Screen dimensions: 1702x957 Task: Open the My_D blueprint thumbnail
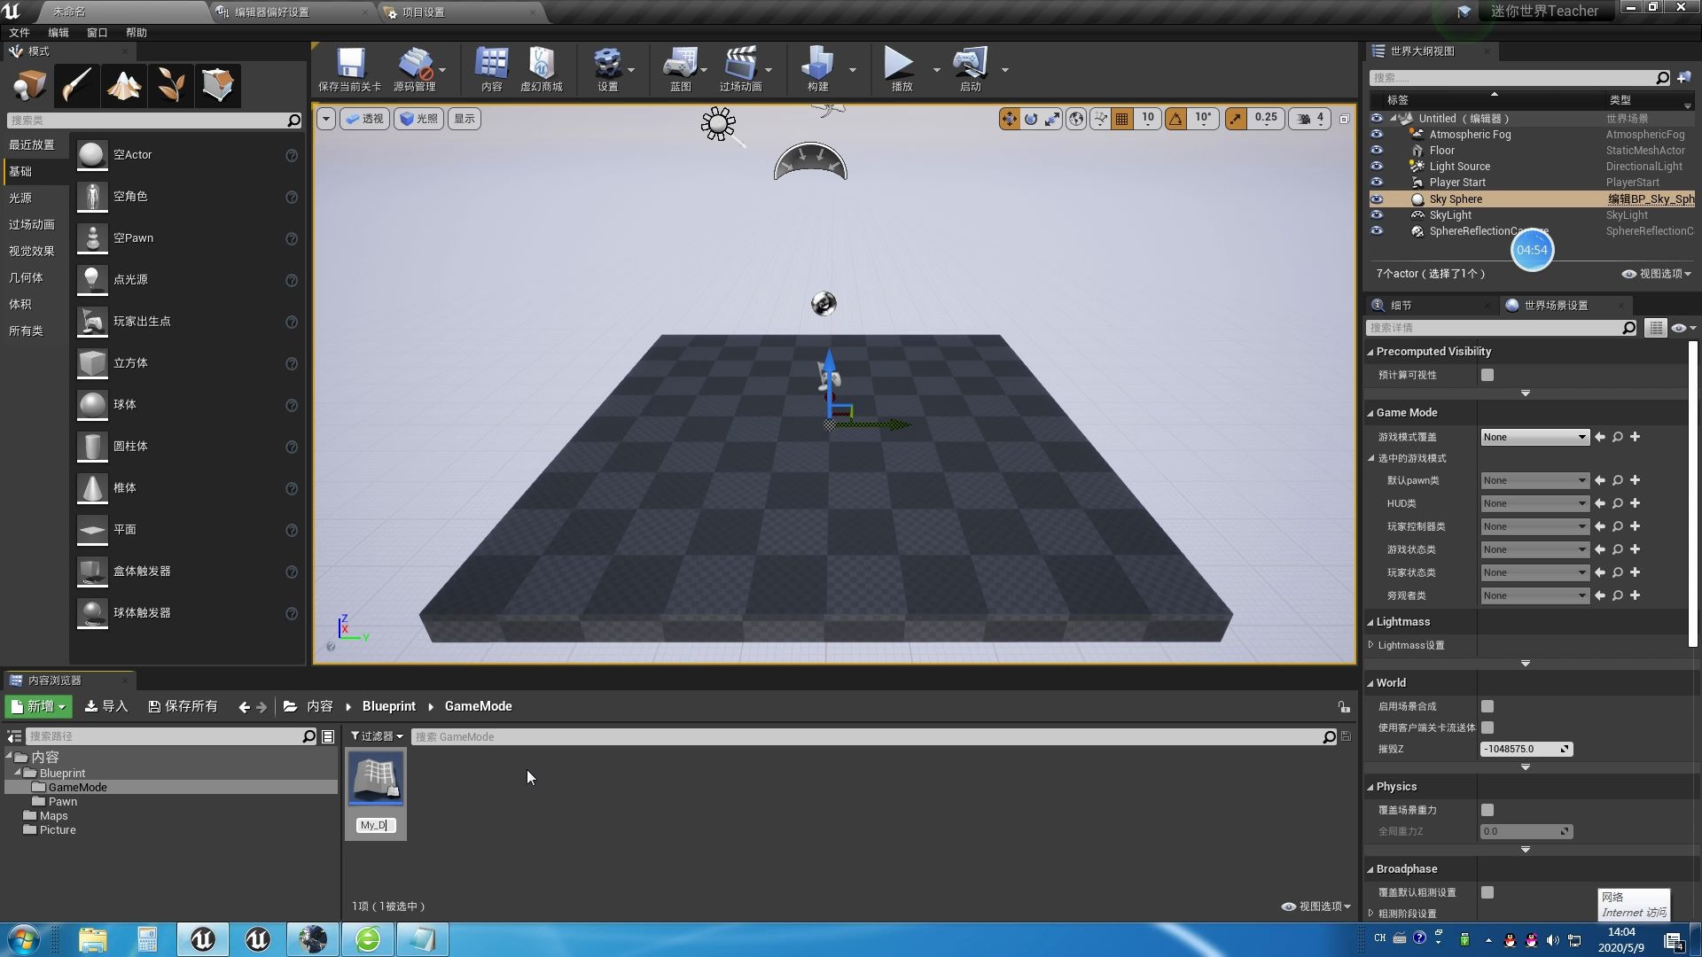tap(375, 778)
